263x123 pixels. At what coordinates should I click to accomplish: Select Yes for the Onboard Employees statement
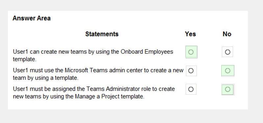(x=191, y=52)
